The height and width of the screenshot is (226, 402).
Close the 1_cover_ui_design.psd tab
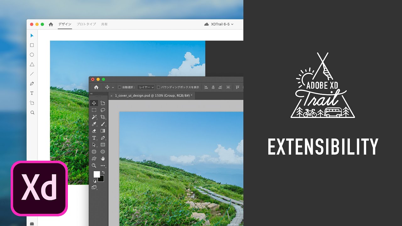point(111,95)
